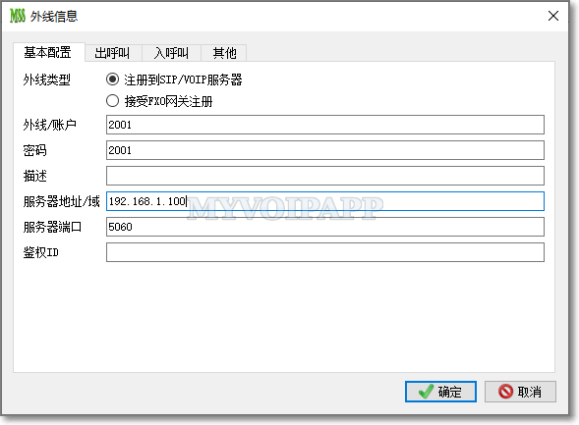Click the 外线信息 title bar text

(54, 17)
